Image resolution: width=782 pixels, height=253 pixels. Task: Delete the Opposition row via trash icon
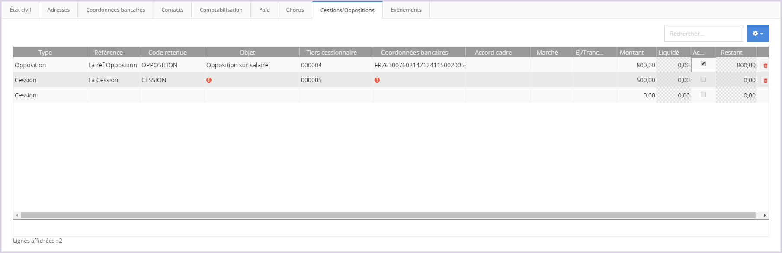765,66
